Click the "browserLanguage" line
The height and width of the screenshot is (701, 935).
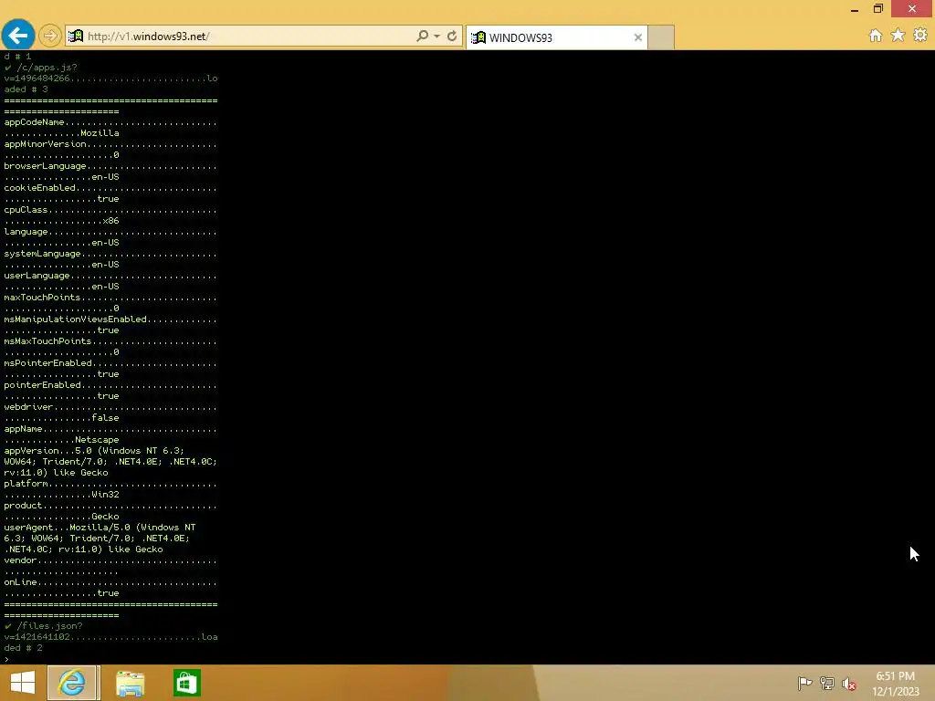pos(110,166)
